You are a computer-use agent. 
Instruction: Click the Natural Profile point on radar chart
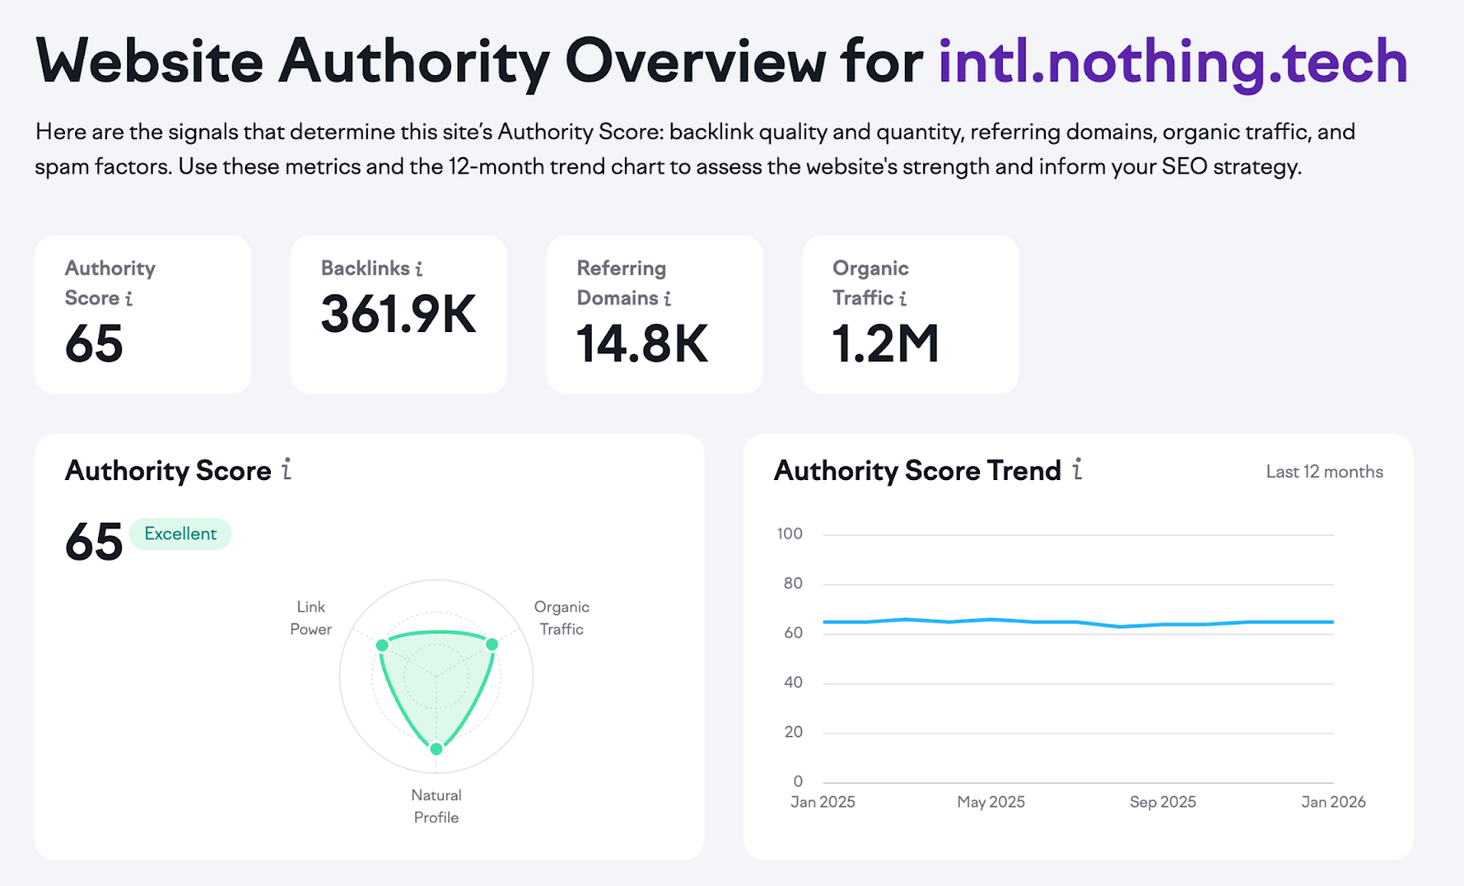(436, 749)
